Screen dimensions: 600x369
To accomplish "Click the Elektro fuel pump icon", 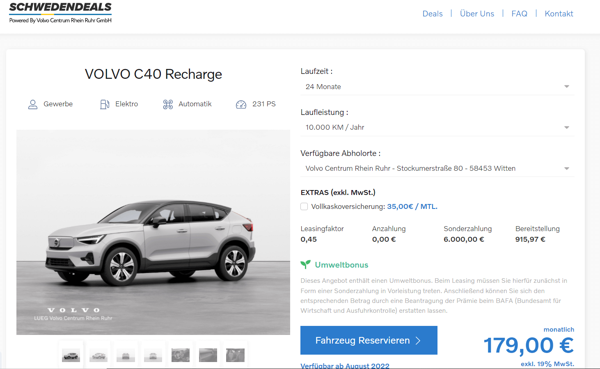I will (x=105, y=104).
